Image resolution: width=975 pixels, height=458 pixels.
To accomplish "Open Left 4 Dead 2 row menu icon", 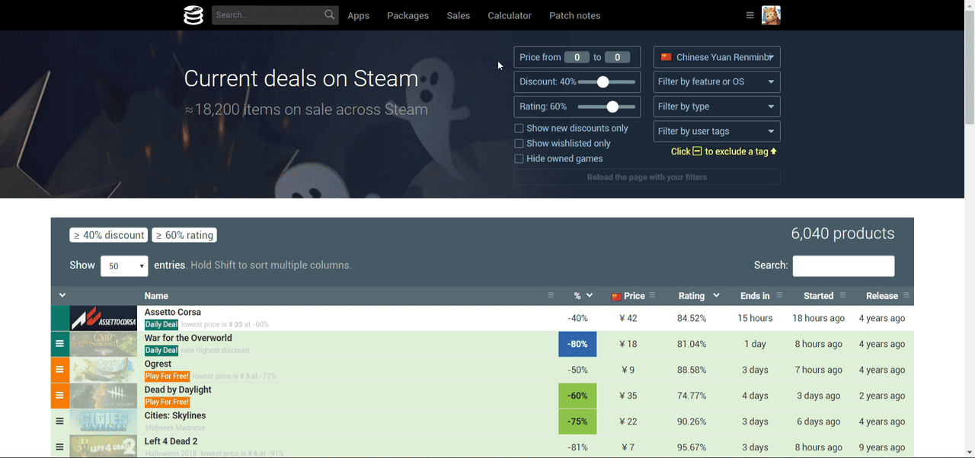I will click(60, 447).
